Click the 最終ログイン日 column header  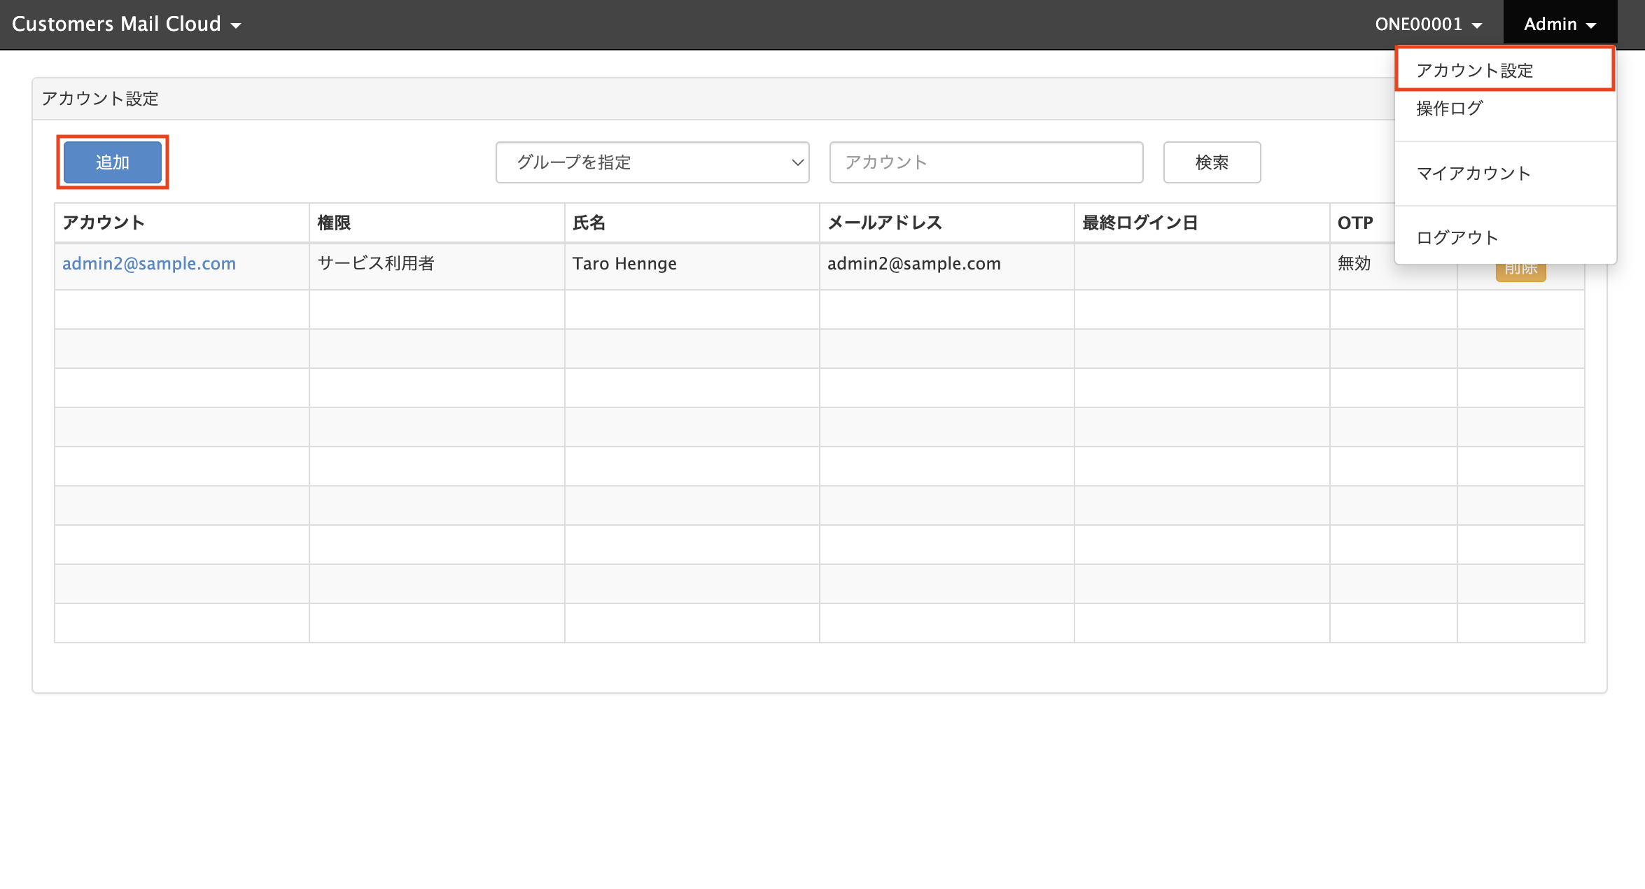point(1202,223)
